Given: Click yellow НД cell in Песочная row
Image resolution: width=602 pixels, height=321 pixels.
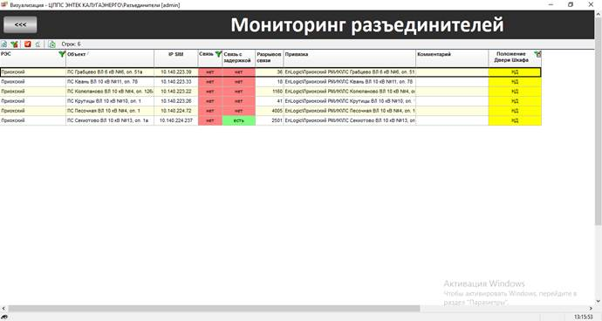Looking at the screenshot, I should coord(515,111).
